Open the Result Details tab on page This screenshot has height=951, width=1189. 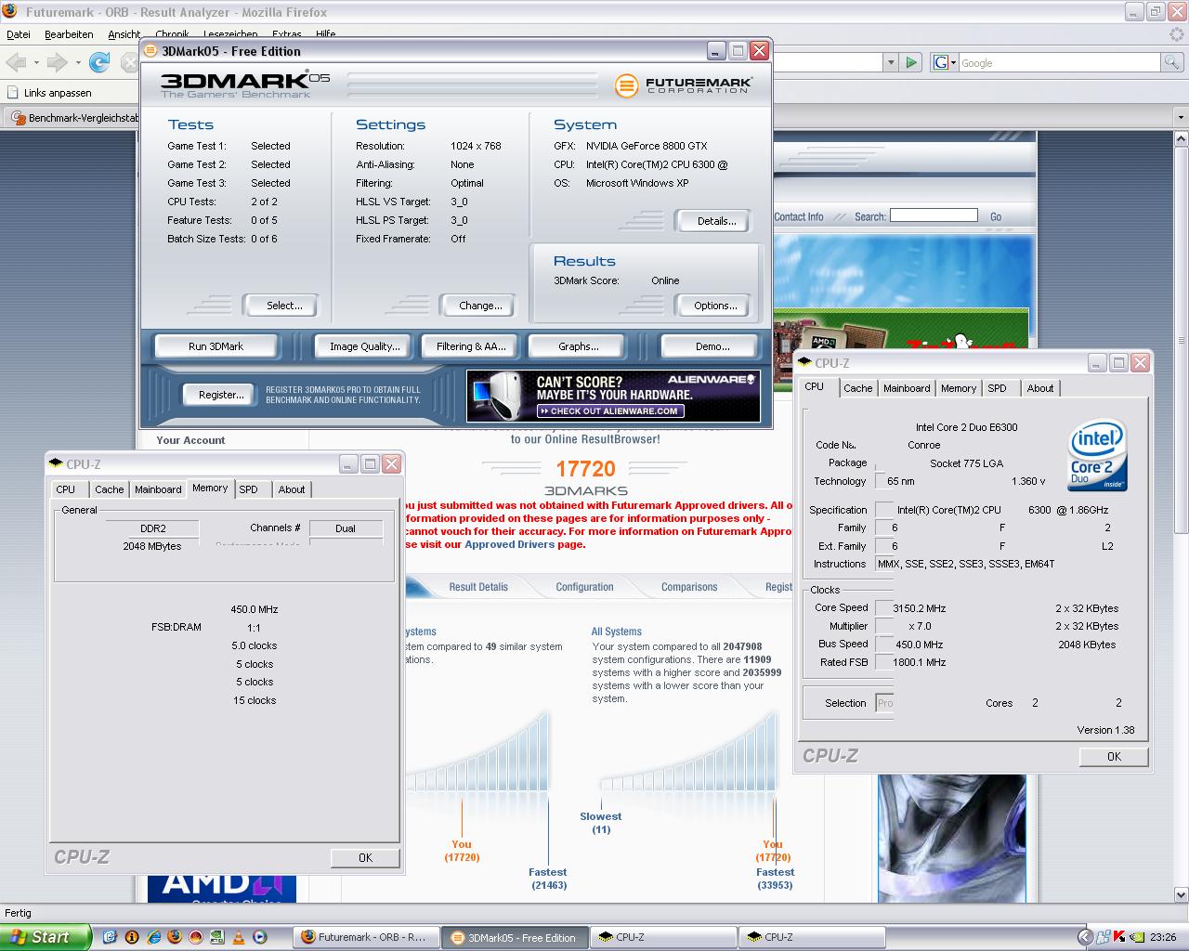click(x=478, y=587)
